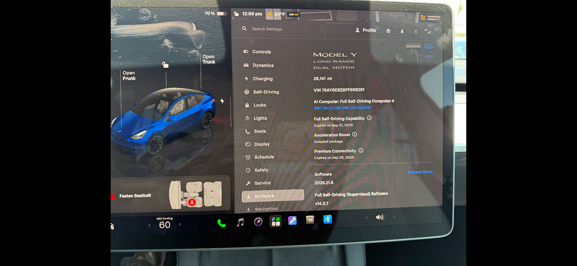Tap the 70% battery indicator
This screenshot has height=266, width=577.
point(215,13)
